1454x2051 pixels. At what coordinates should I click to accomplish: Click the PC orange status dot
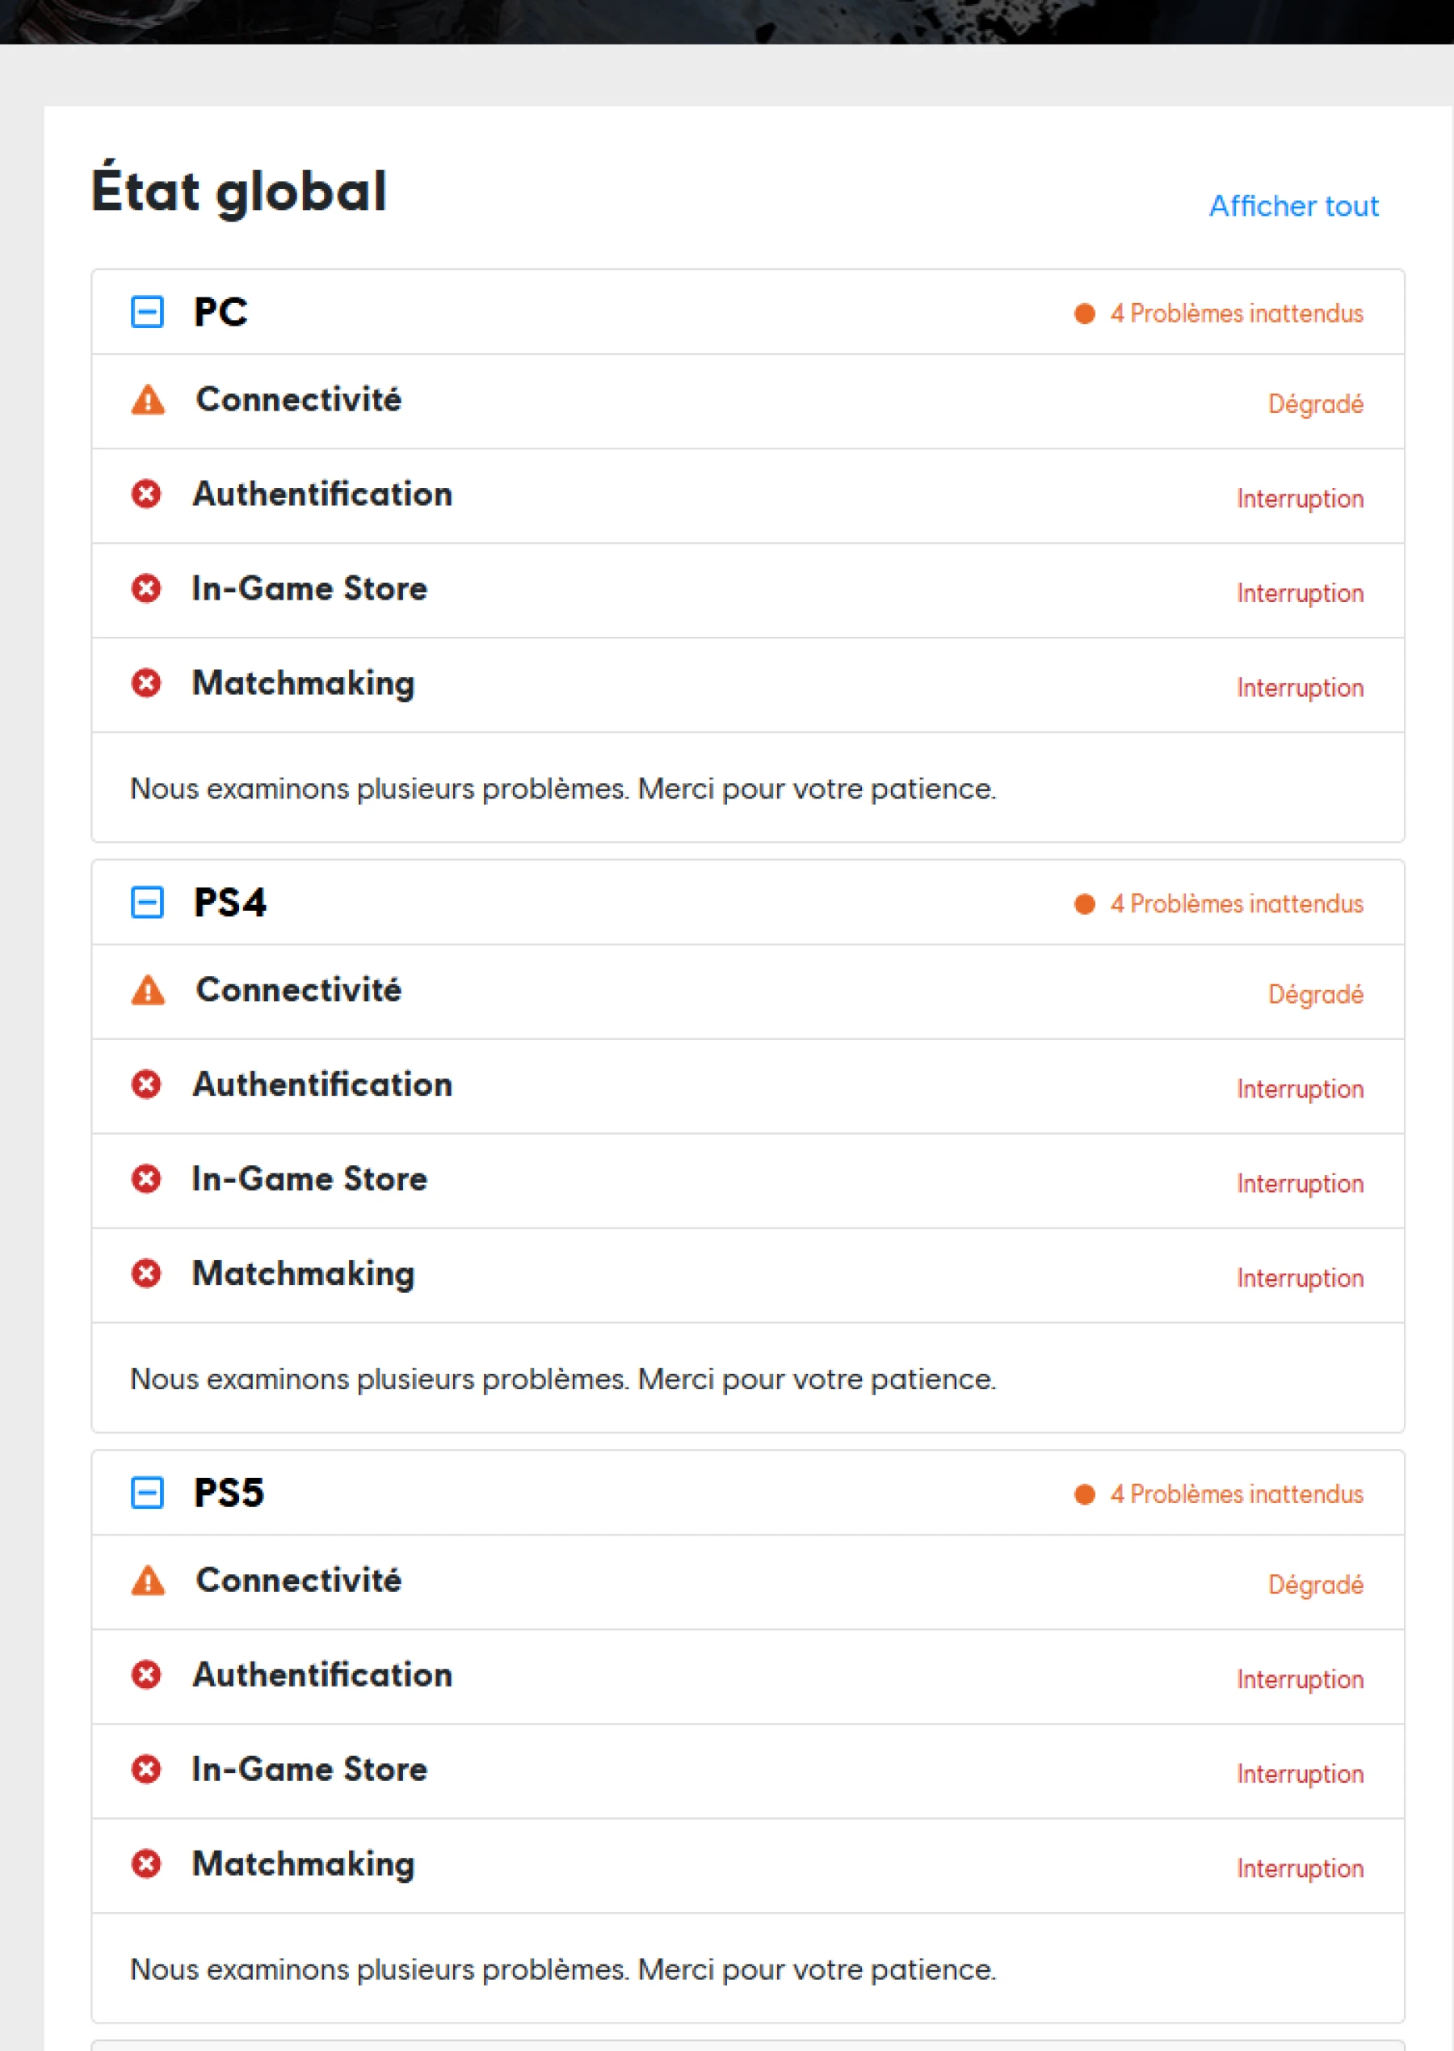coord(1084,314)
